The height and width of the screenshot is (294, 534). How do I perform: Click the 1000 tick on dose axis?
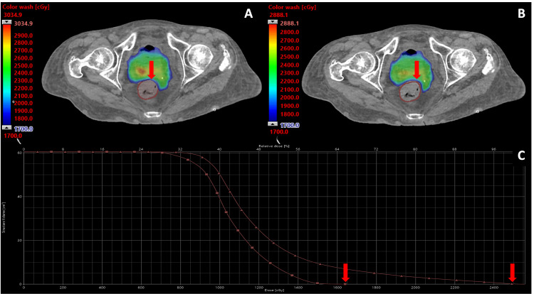tap(219, 287)
